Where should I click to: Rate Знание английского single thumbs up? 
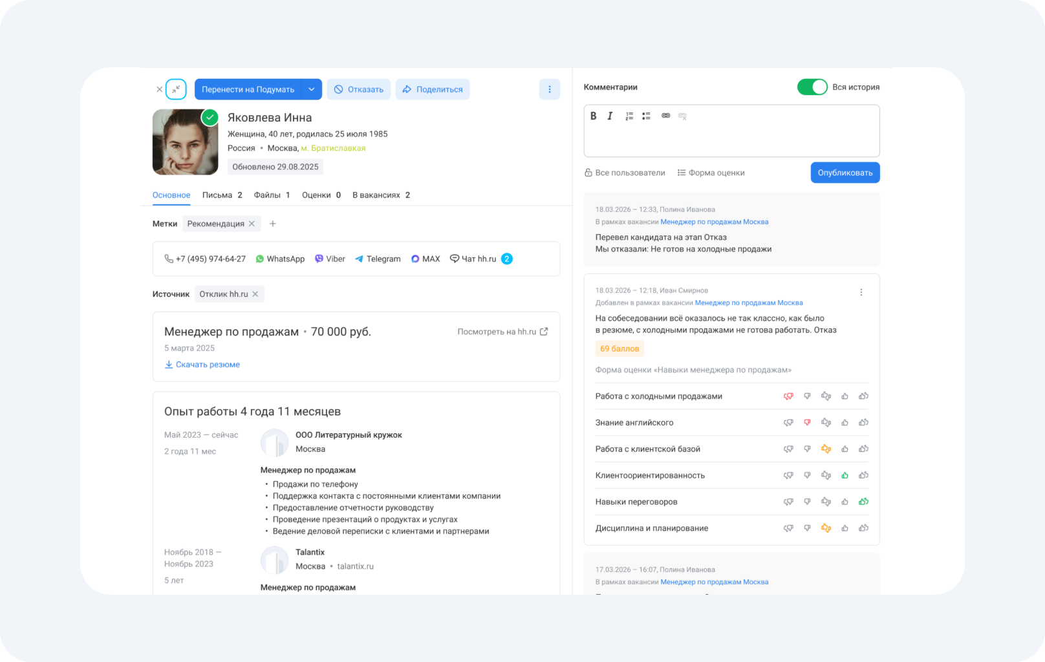coord(845,423)
